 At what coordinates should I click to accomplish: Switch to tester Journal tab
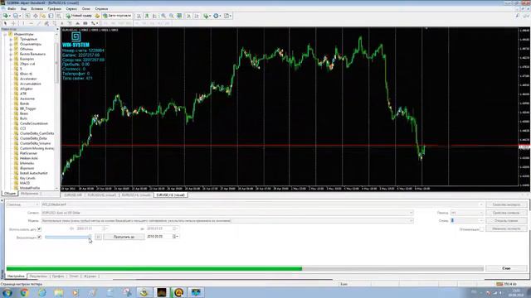point(90,276)
